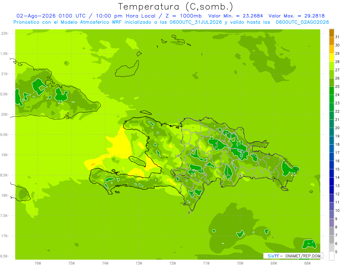Click the '74W' longitude label
Viewport: 345px width, 267px height.
click(x=105, y=263)
